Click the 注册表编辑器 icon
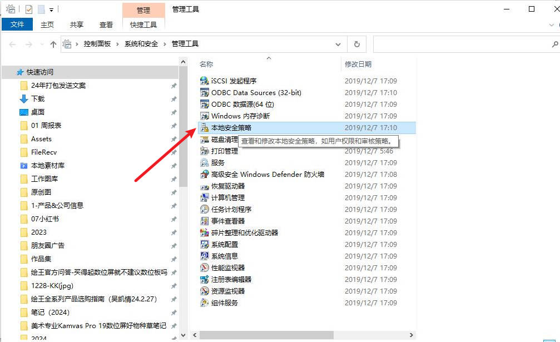This screenshot has width=560, height=342. pyautogui.click(x=204, y=280)
